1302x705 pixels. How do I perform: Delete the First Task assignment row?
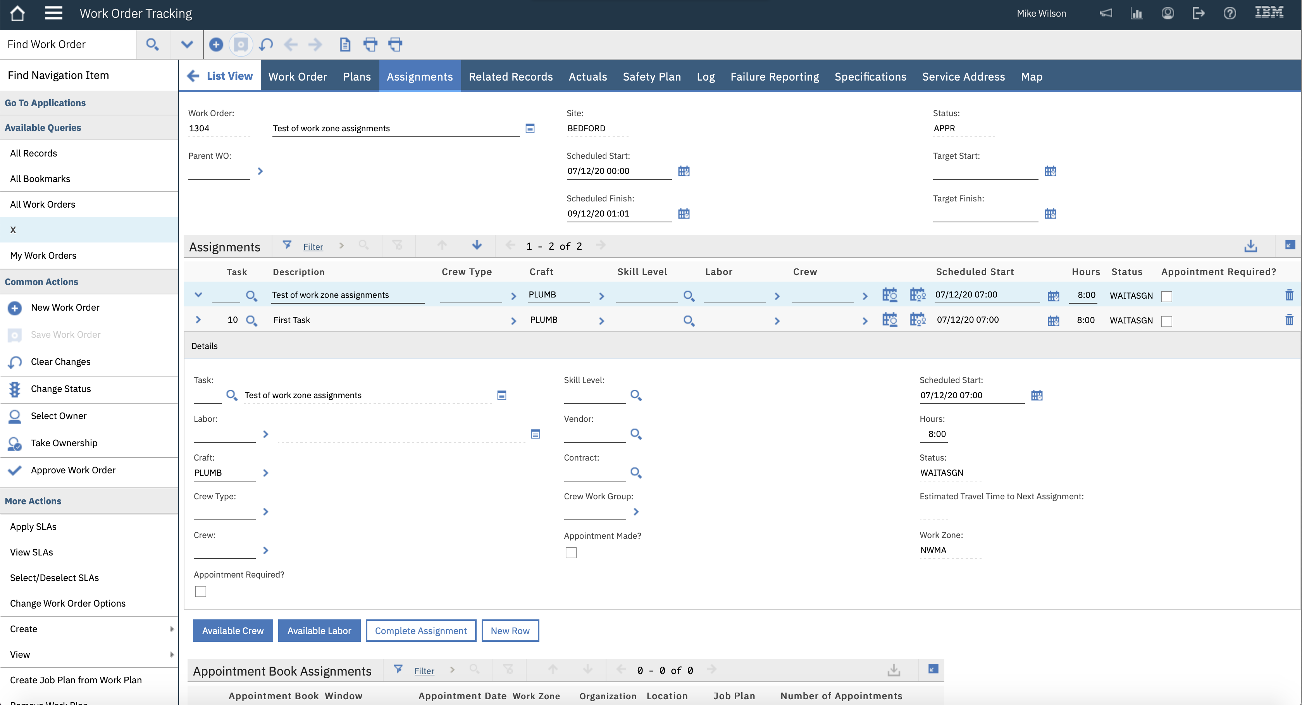(1290, 320)
